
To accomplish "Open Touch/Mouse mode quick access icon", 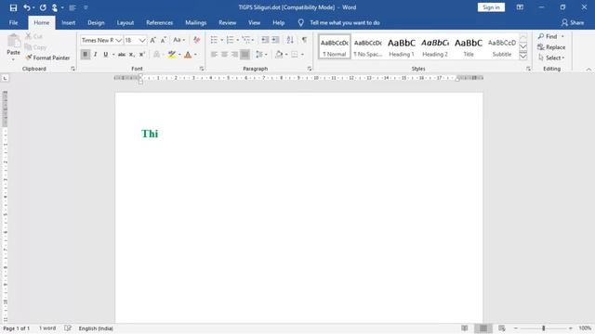I will 55,7.
